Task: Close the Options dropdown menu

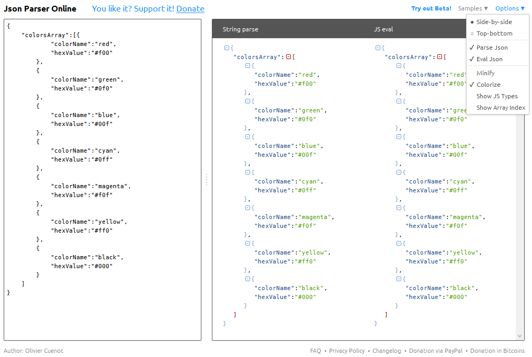Action: (x=510, y=8)
